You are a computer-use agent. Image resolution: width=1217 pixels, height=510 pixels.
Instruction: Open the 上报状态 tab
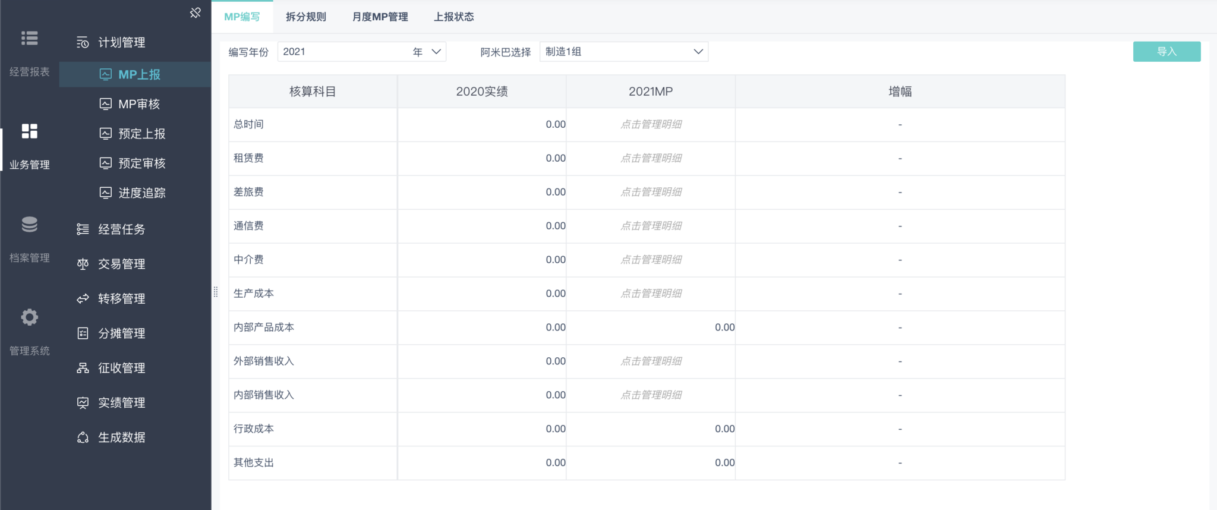pos(453,17)
